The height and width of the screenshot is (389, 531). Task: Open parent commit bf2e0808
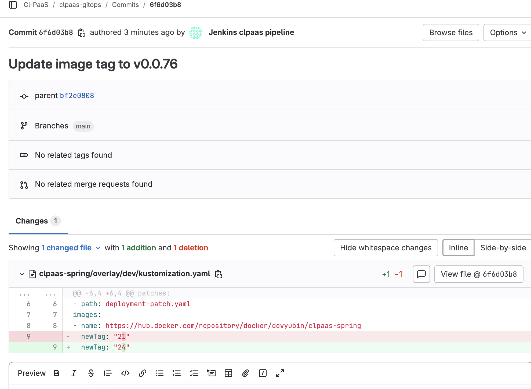77,96
